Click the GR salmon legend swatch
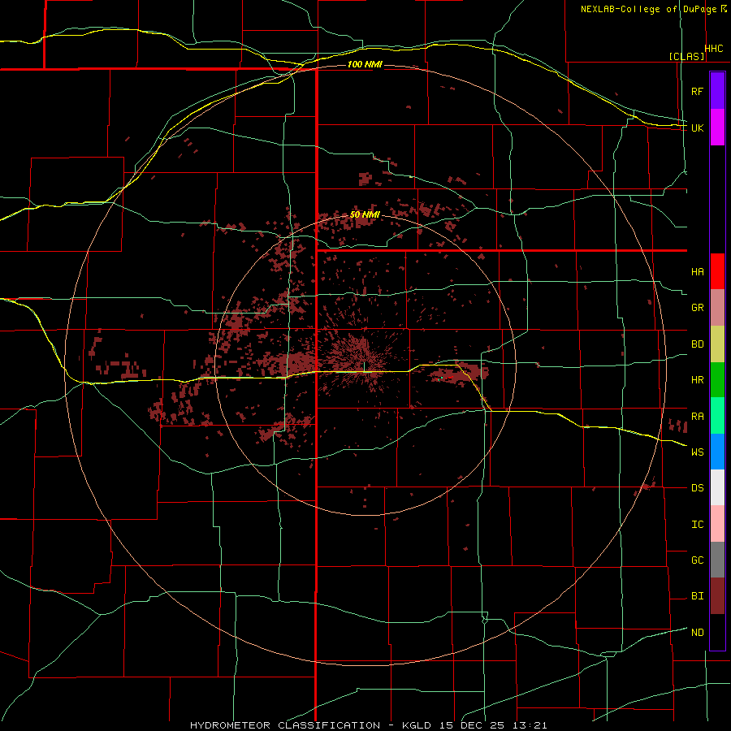The image size is (731, 731). pyautogui.click(x=717, y=308)
